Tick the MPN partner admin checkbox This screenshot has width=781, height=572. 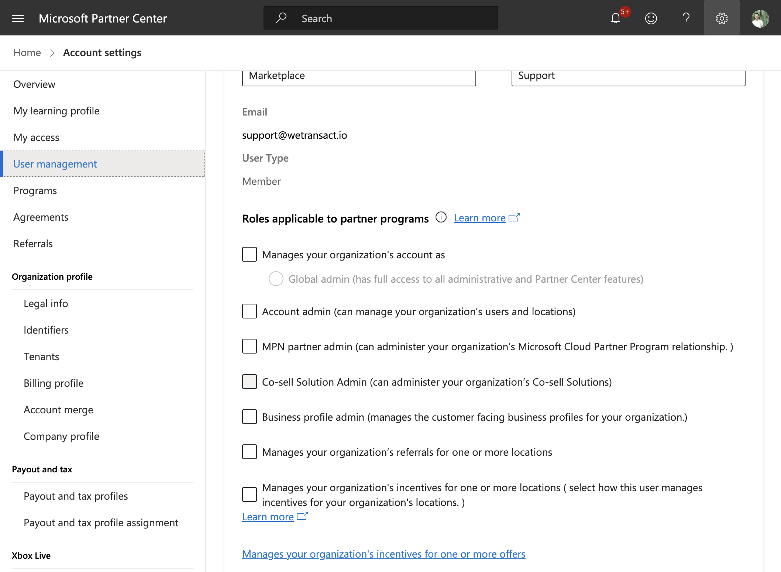tap(250, 346)
